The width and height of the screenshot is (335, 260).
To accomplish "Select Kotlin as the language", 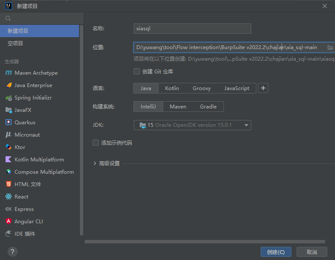I will tap(172, 88).
